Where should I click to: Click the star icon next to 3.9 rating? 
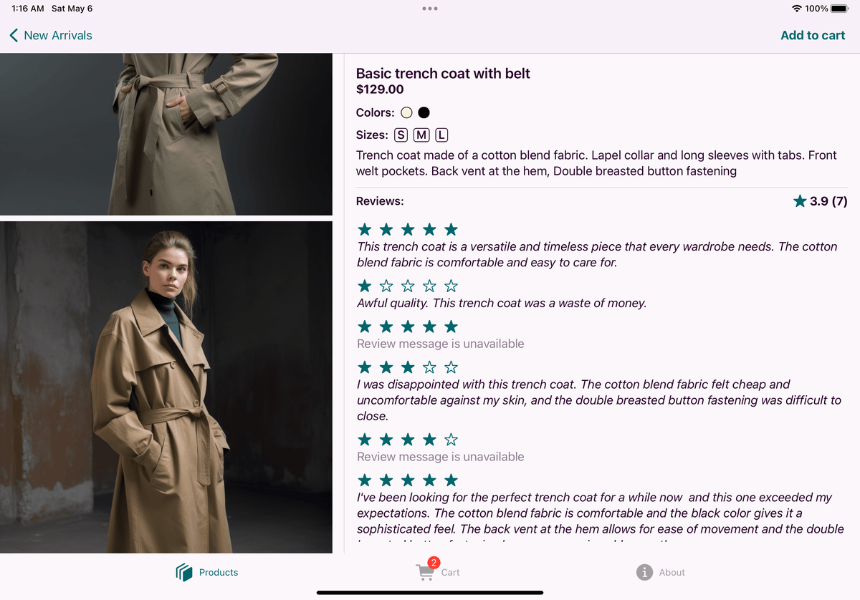[x=800, y=201]
